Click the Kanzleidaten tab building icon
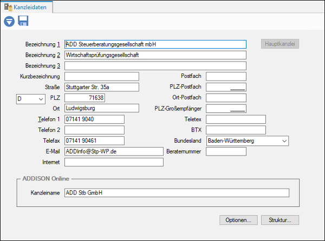 point(8,7)
